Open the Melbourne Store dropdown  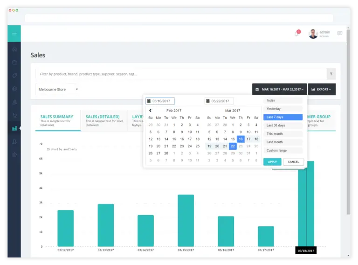57,89
